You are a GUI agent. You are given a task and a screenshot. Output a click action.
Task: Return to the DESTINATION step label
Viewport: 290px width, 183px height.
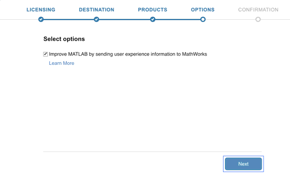click(97, 10)
